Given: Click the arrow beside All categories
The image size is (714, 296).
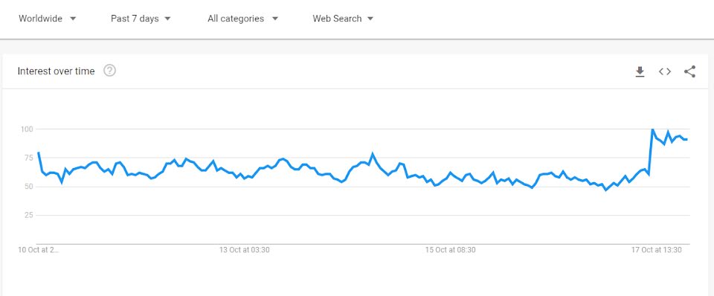Looking at the screenshot, I should pyautogui.click(x=274, y=19).
